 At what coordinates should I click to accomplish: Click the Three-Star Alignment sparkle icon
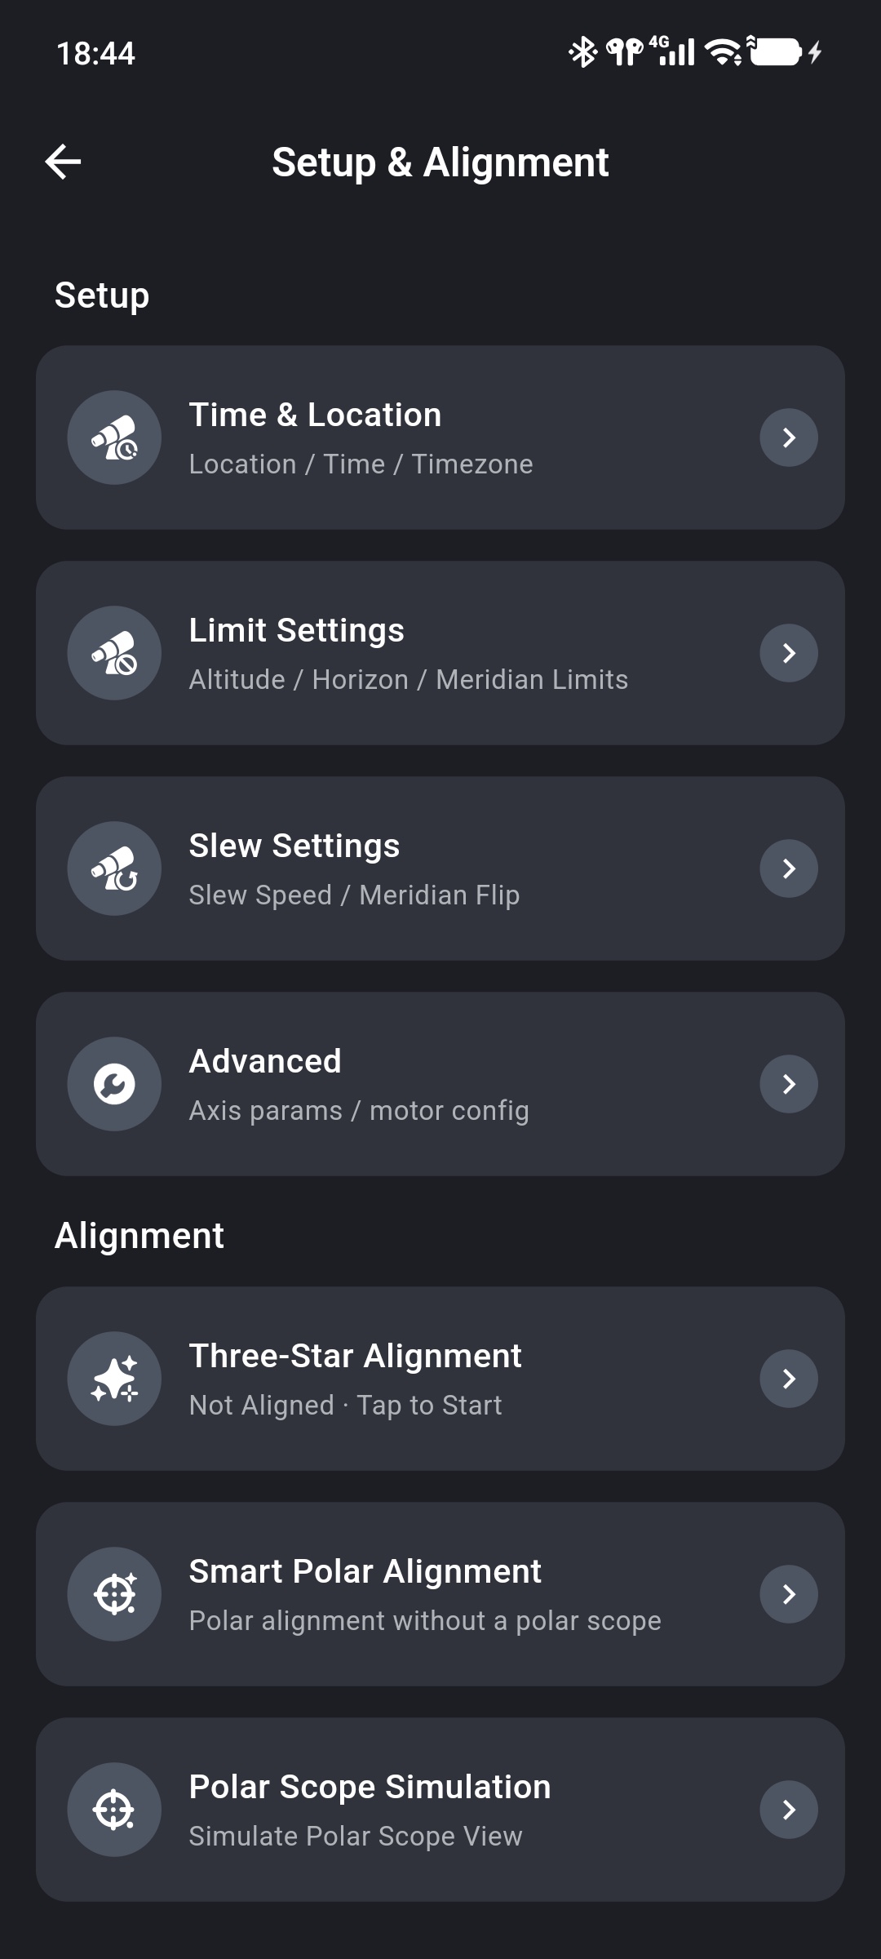pyautogui.click(x=114, y=1379)
